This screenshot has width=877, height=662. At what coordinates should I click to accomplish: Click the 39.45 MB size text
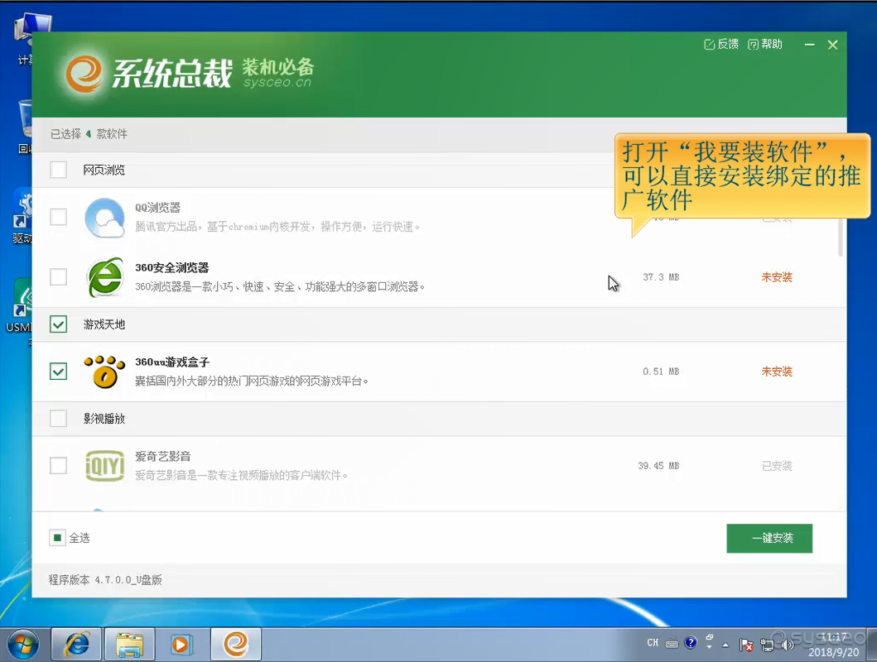tap(658, 466)
